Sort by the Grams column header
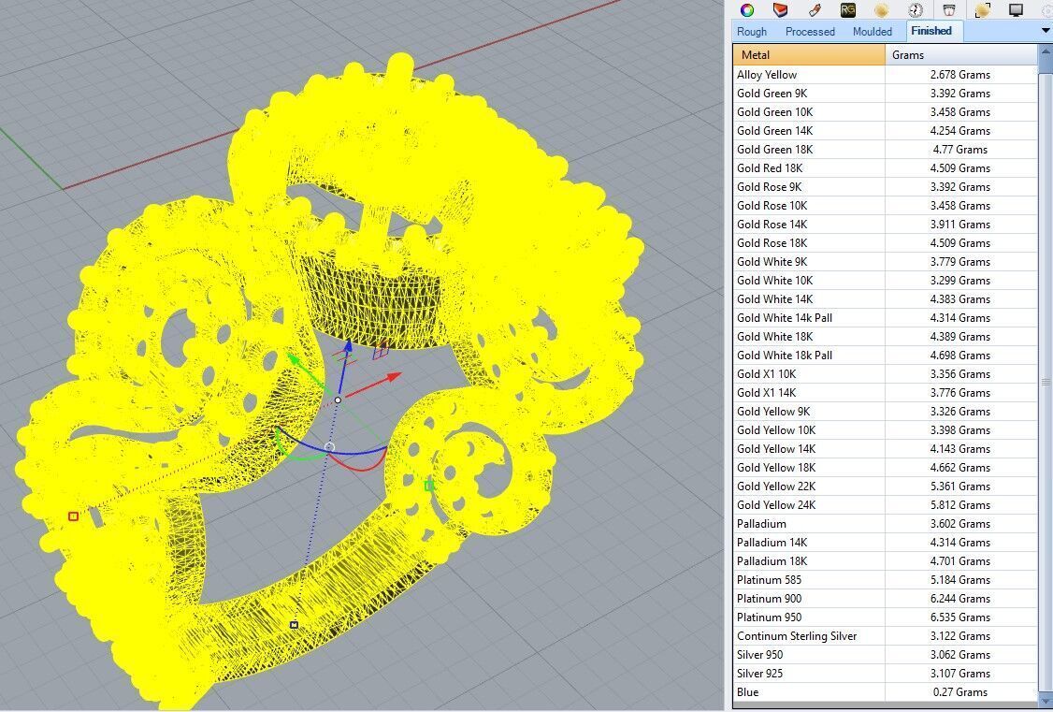 pos(961,55)
